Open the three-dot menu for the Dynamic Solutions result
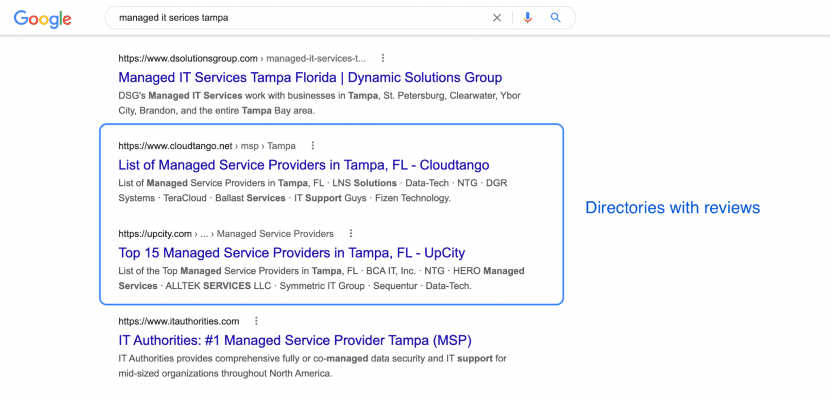 [383, 58]
